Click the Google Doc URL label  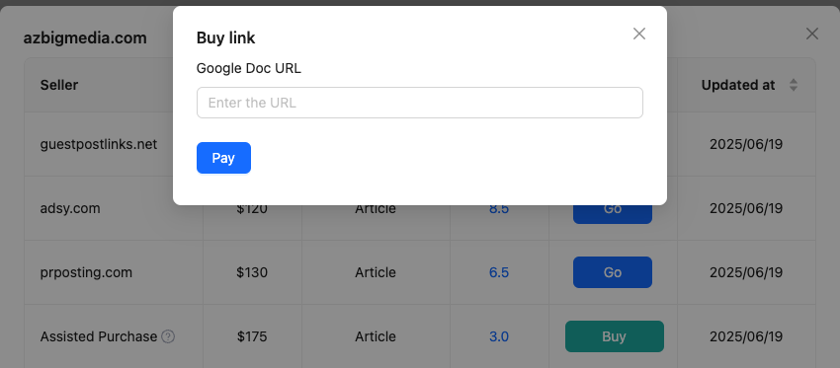tap(249, 68)
